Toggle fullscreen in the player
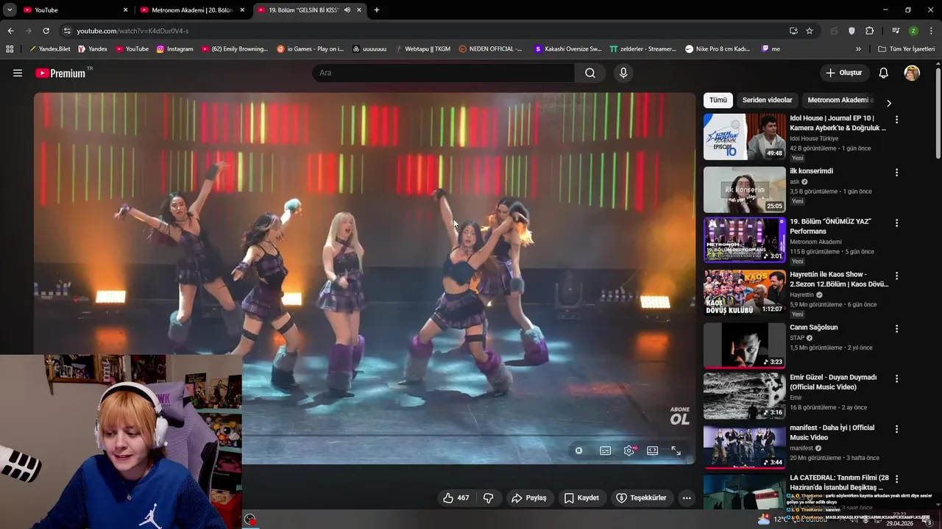The image size is (942, 529). coord(676,450)
